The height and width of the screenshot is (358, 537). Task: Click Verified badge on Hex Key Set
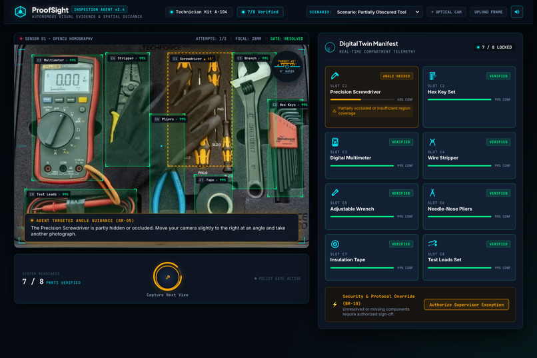tap(498, 76)
